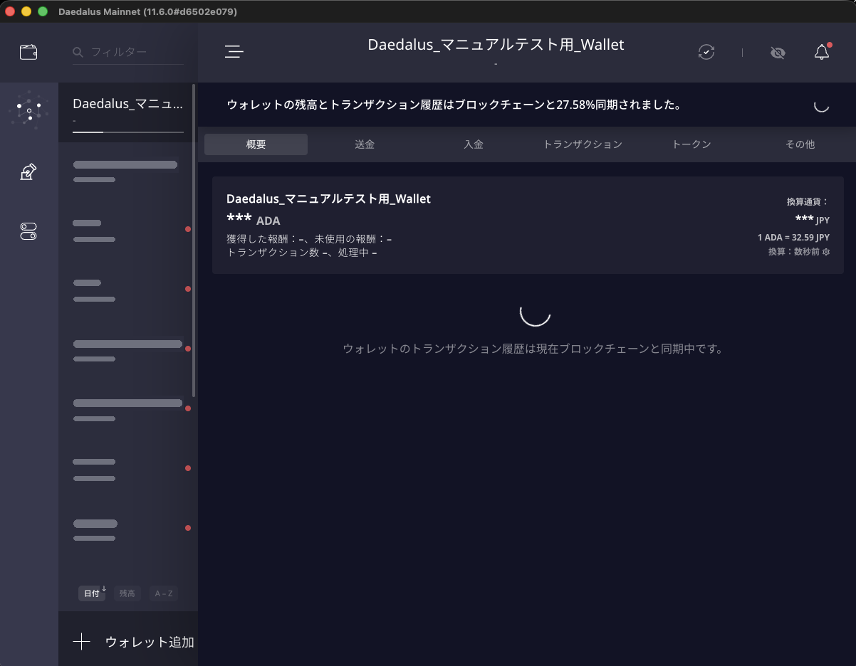Click the search magnifier icon
856x666 pixels.
coord(78,52)
